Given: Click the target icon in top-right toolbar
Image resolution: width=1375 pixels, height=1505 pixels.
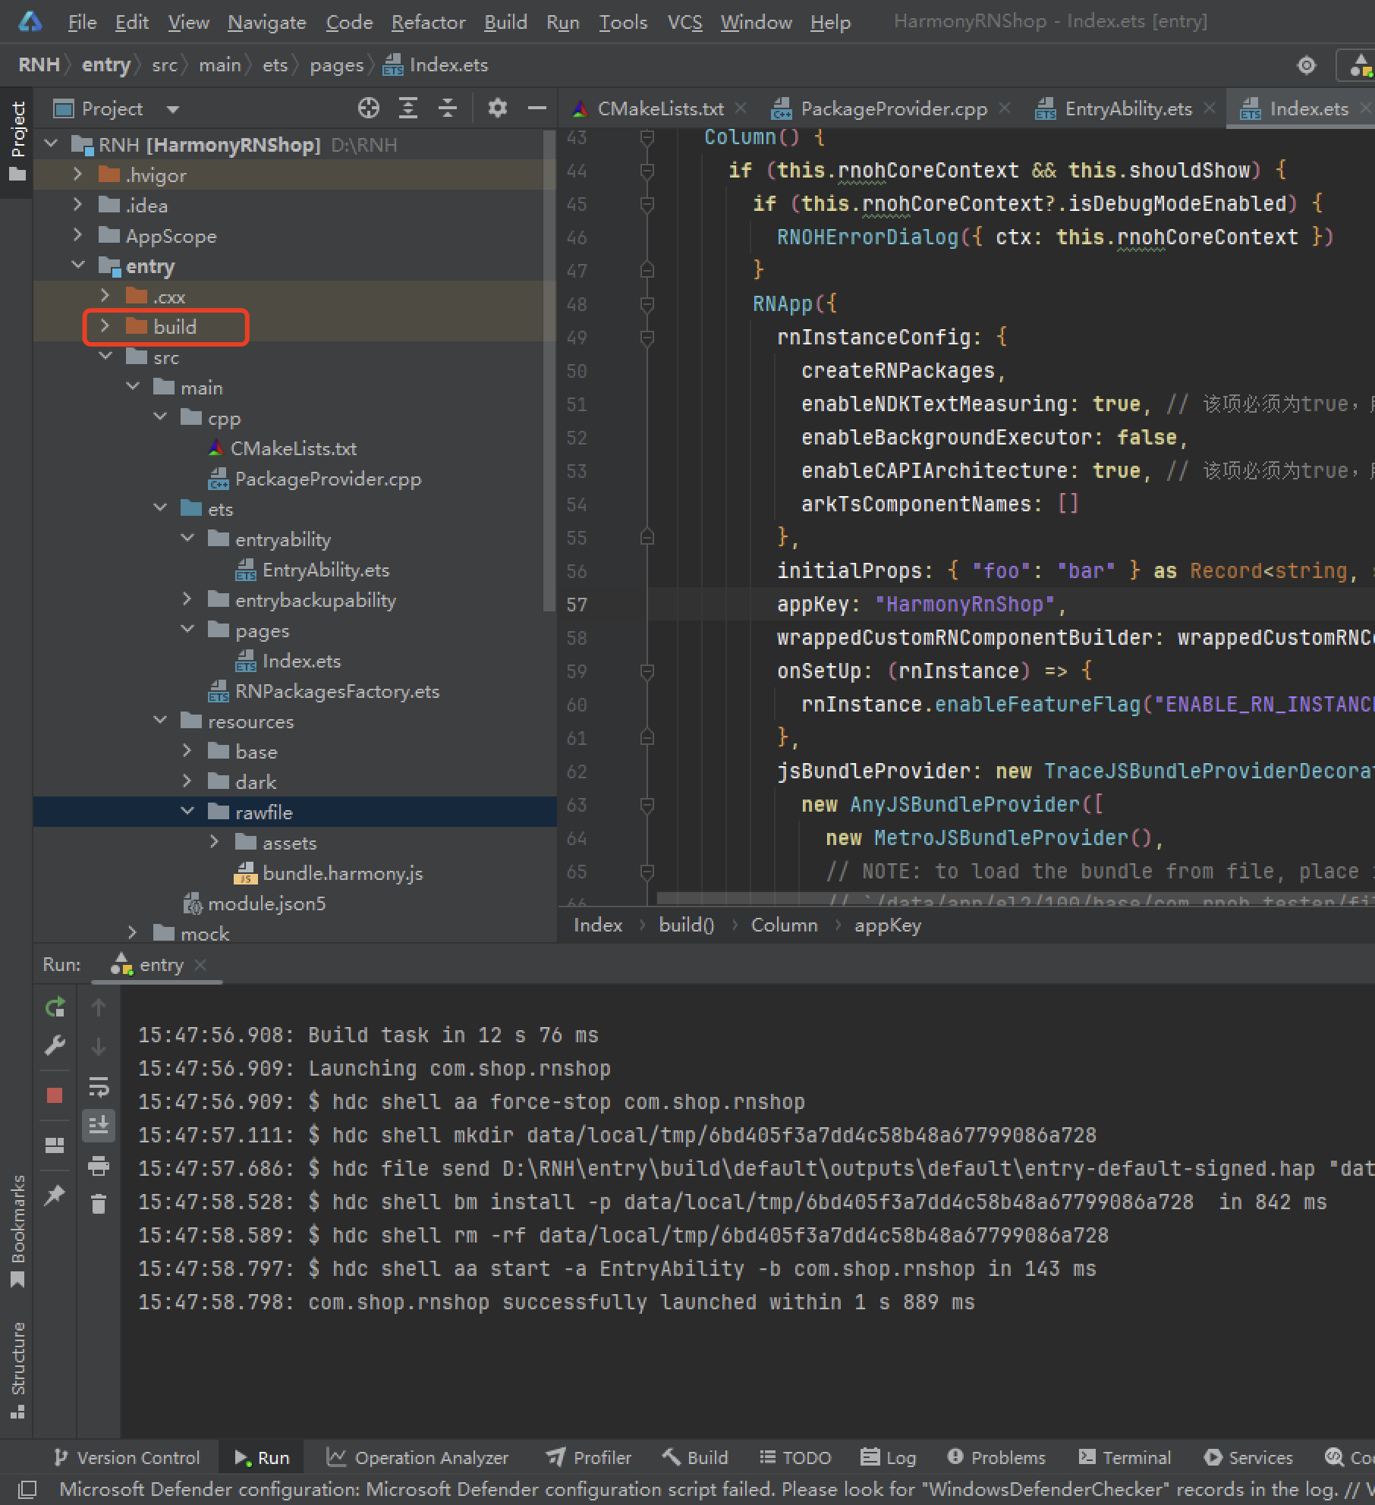Looking at the screenshot, I should [x=1307, y=66].
